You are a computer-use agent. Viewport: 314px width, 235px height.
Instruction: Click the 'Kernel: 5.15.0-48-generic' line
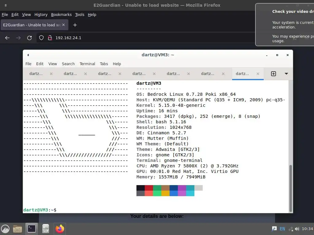[171, 105]
